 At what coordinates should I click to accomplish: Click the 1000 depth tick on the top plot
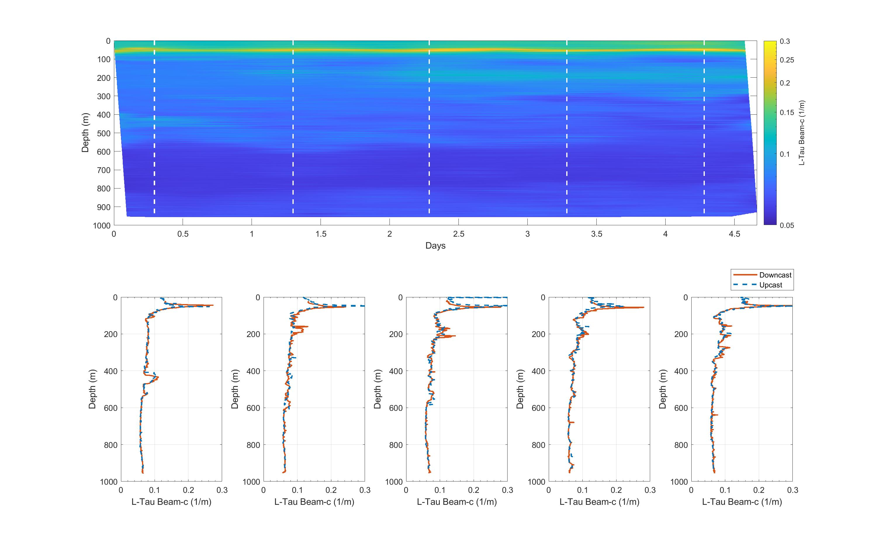(102, 225)
